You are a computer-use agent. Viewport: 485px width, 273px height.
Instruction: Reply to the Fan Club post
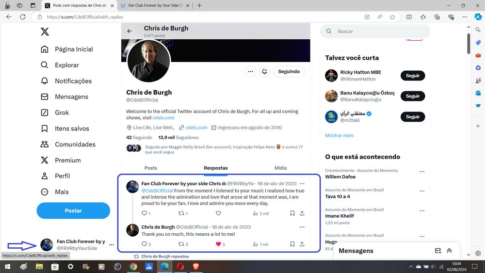[x=145, y=213]
